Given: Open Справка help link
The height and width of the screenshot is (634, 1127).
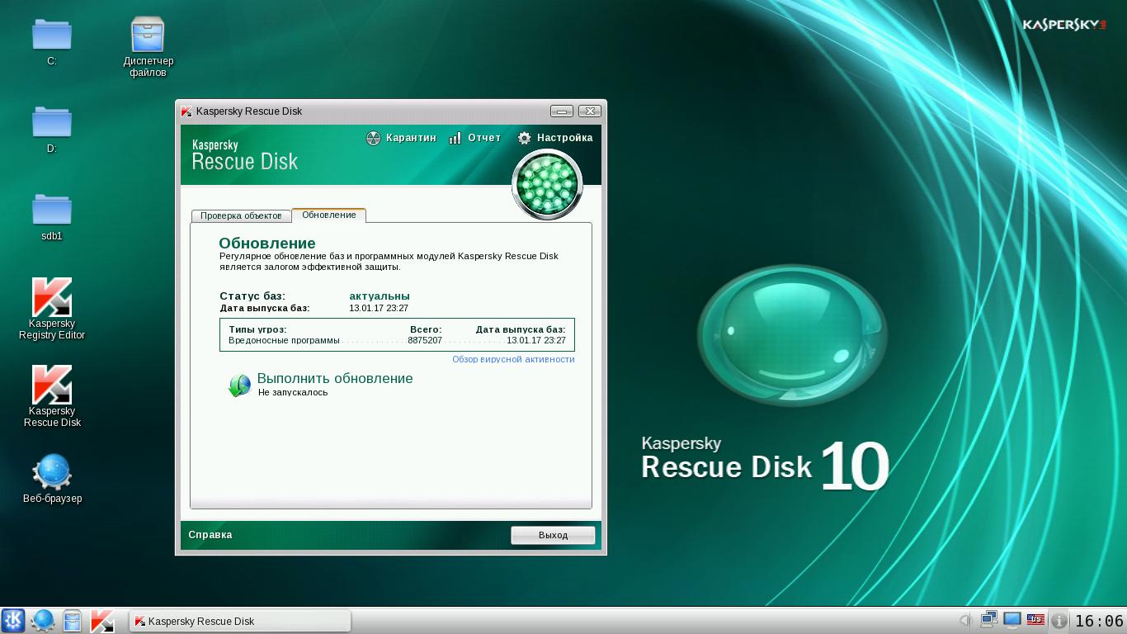Looking at the screenshot, I should [210, 535].
